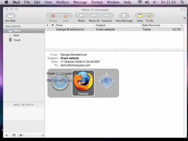188x141 pixels.
Task: Open the Window menu
Action: (113, 2)
